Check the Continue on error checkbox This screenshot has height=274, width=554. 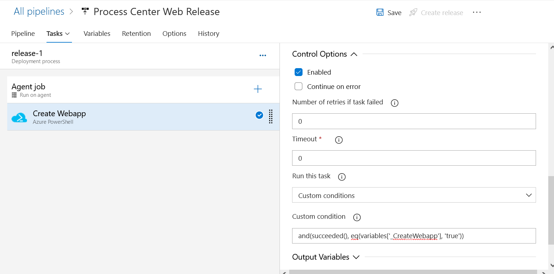299,86
